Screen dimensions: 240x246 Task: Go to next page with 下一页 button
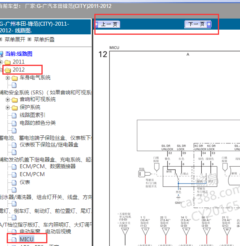coord(198,24)
